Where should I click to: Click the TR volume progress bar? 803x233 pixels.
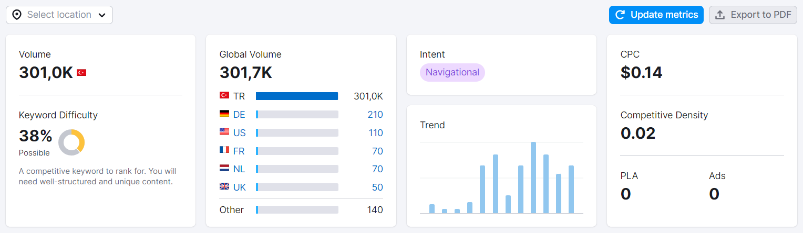(x=297, y=96)
